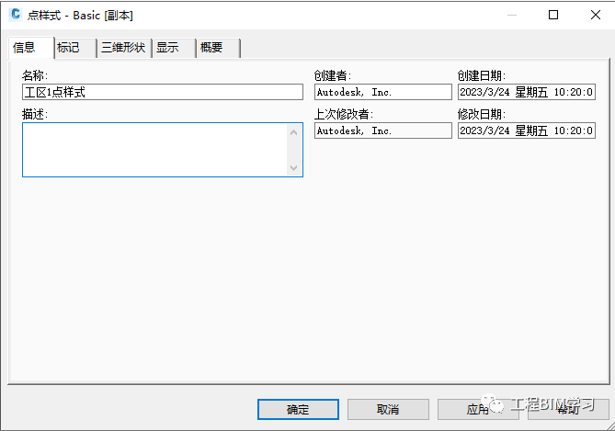
Task: Open the 三维形状 tab
Action: (124, 48)
